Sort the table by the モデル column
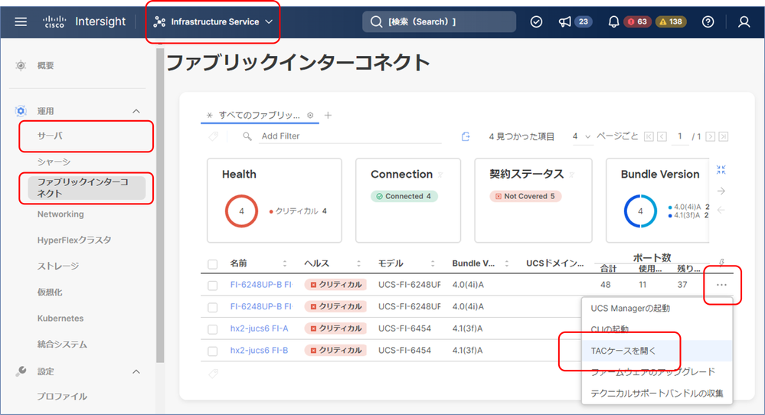The width and height of the screenshot is (765, 415). pos(433,263)
